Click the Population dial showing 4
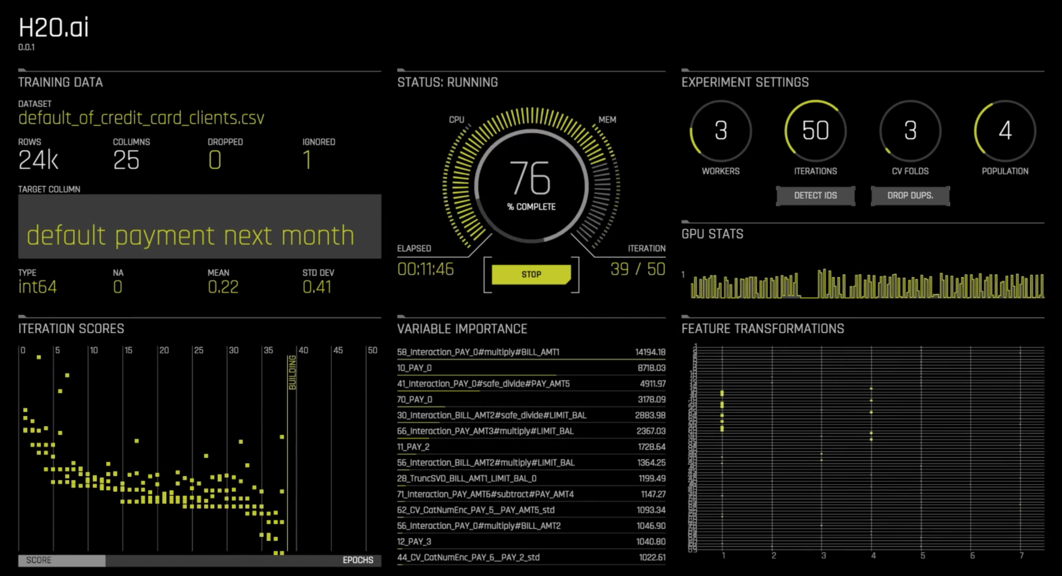Screen dimensions: 1062x576 point(1005,131)
